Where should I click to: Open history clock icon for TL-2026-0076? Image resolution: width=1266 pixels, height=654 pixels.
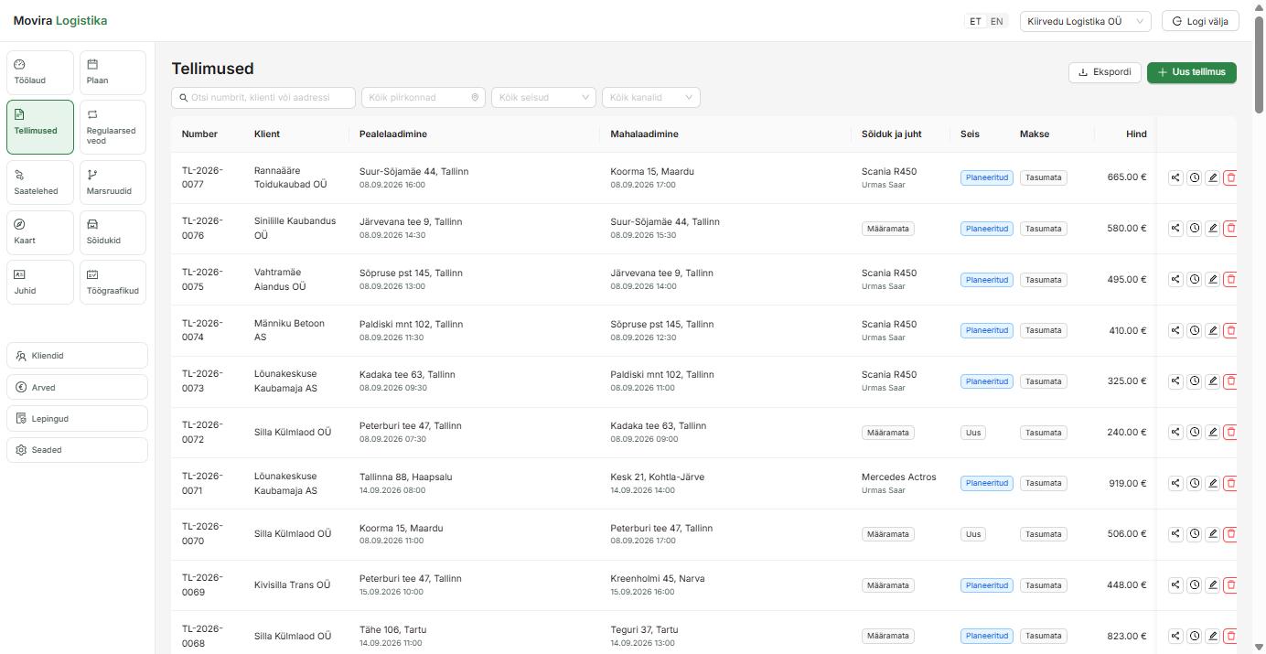pyautogui.click(x=1194, y=229)
